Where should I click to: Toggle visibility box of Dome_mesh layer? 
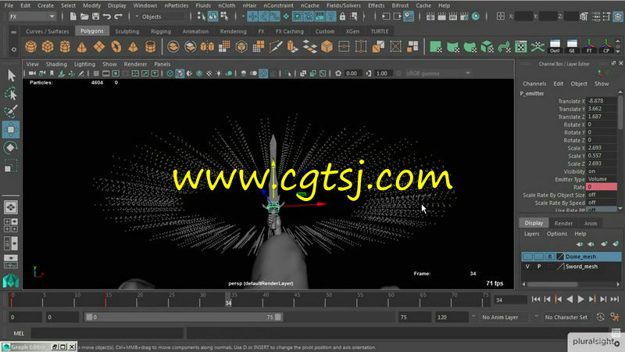pos(527,257)
